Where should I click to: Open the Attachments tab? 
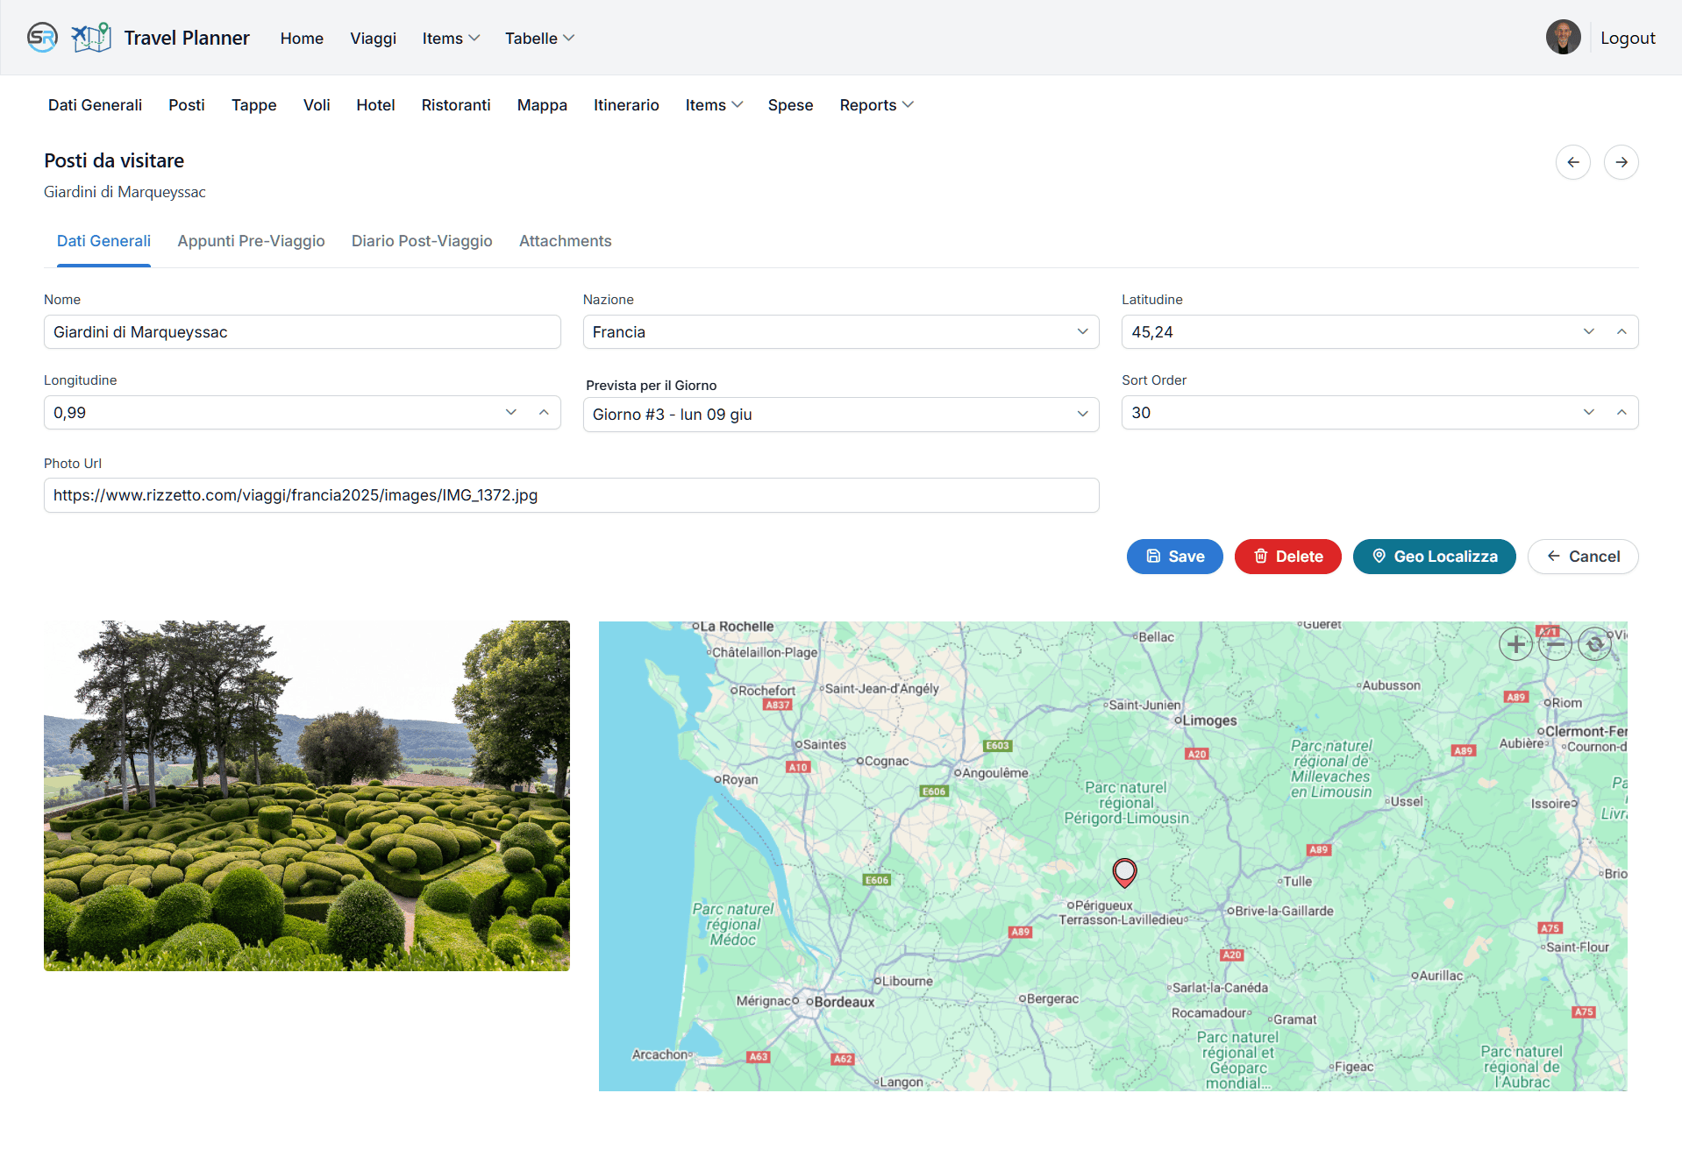[565, 241]
